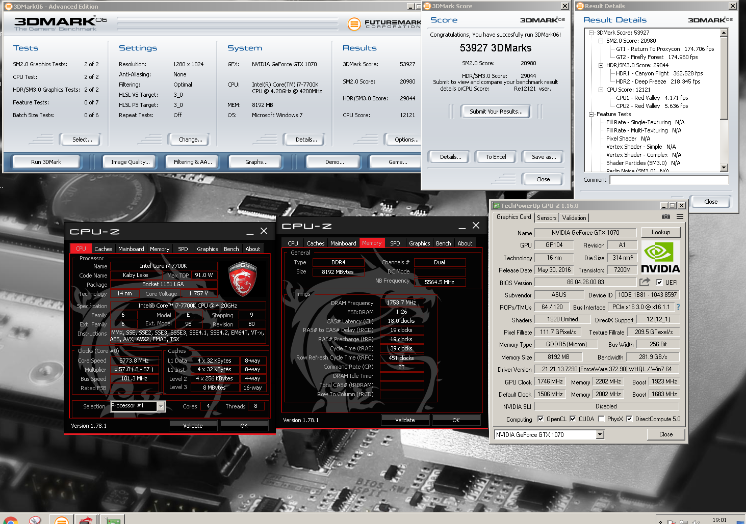Click the To Excel button
Viewport: 746px width, 524px height.
[x=496, y=157]
